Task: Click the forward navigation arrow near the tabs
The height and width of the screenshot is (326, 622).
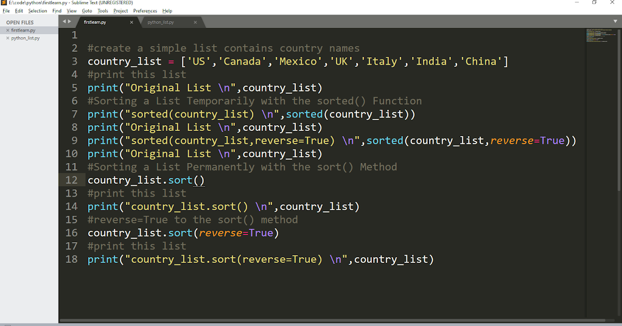Action: 69,22
